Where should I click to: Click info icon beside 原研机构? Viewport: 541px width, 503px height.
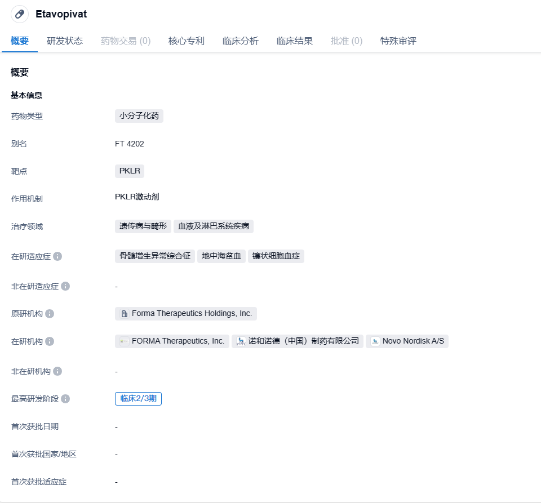tap(50, 314)
